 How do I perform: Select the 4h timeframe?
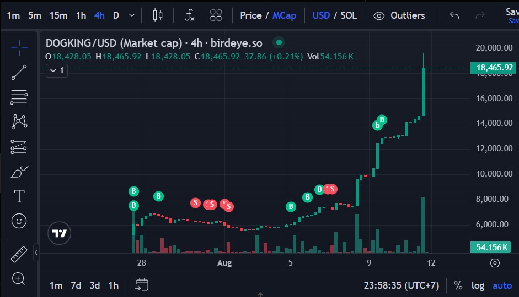tap(99, 15)
